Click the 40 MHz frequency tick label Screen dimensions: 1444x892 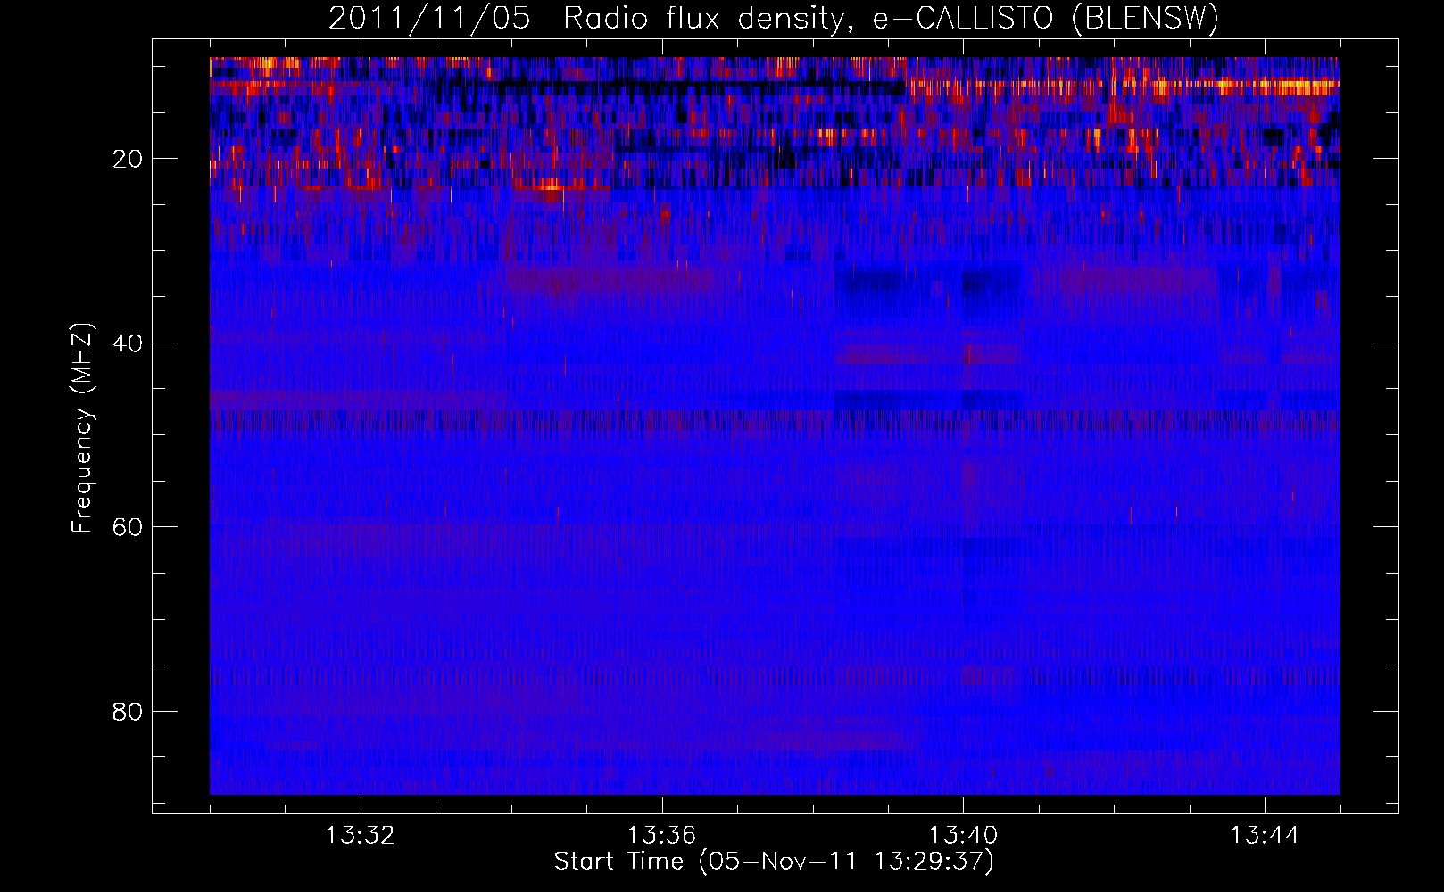point(128,343)
